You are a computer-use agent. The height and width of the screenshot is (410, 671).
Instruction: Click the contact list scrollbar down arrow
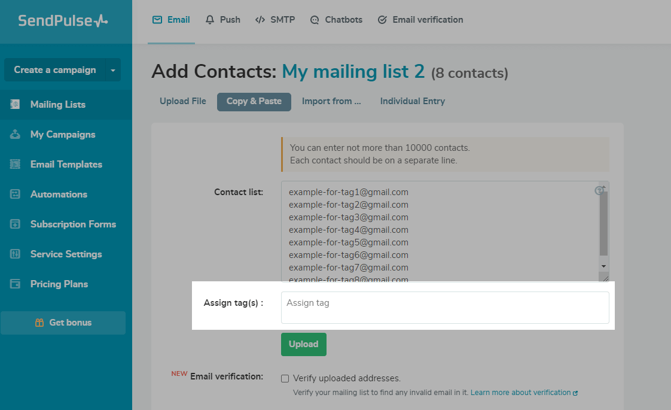pyautogui.click(x=603, y=266)
